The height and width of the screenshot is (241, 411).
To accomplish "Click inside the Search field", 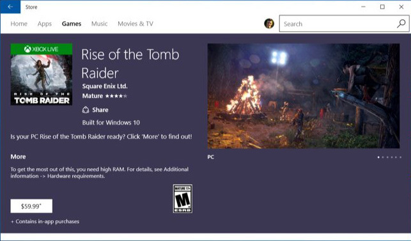I will coord(338,24).
